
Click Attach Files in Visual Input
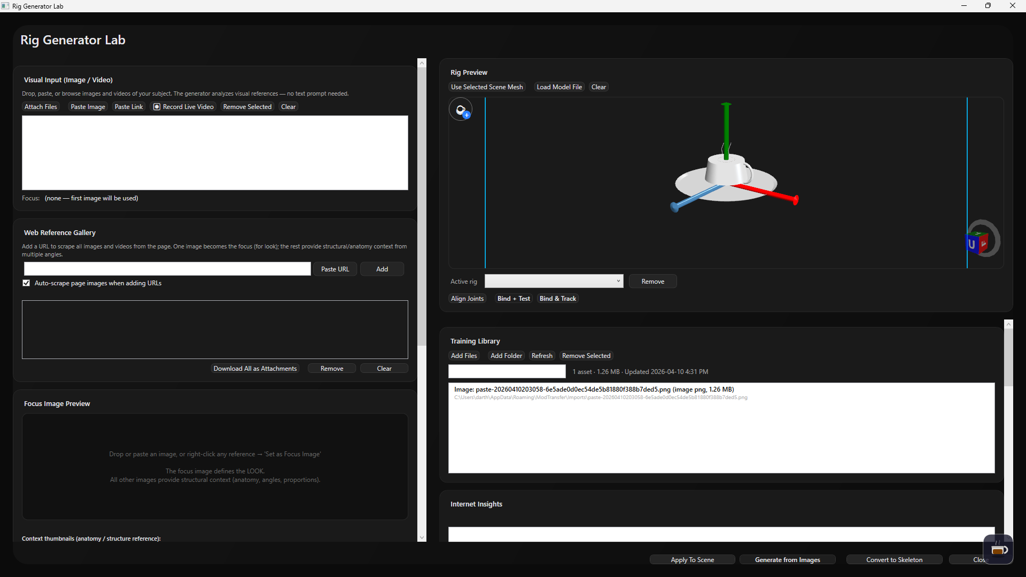(41, 107)
